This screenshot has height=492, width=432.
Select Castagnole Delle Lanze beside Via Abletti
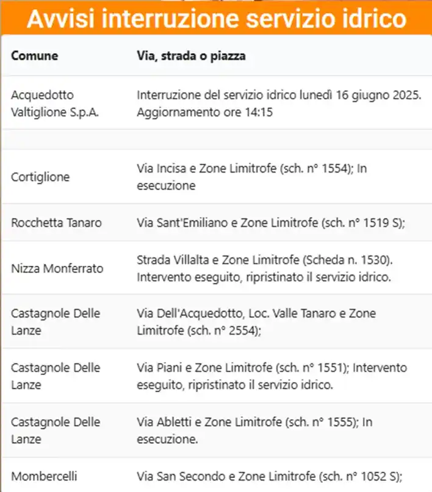coord(56,430)
